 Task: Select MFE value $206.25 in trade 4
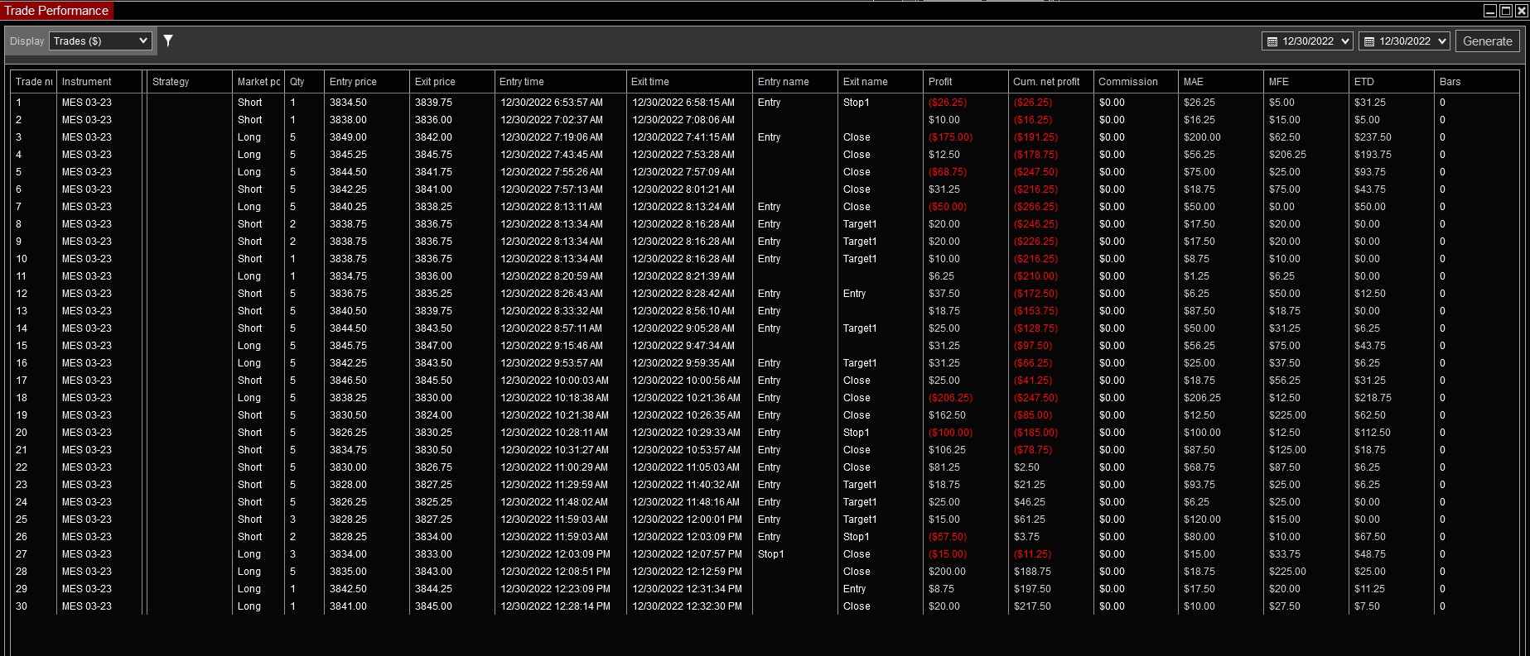(x=1287, y=155)
